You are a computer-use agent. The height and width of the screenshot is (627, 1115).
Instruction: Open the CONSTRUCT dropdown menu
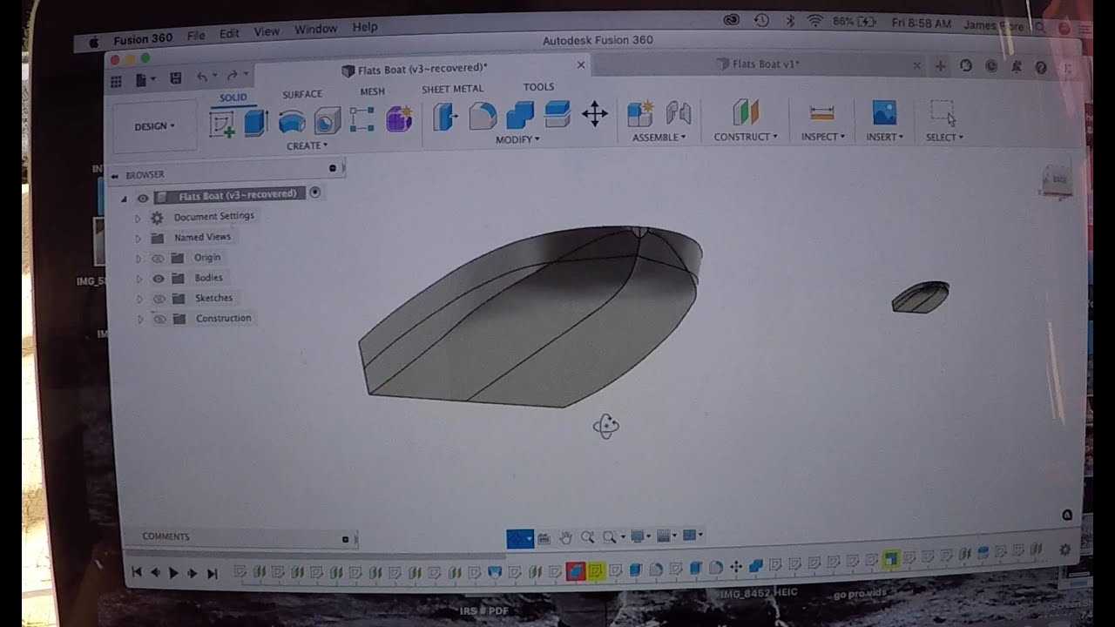pyautogui.click(x=746, y=137)
